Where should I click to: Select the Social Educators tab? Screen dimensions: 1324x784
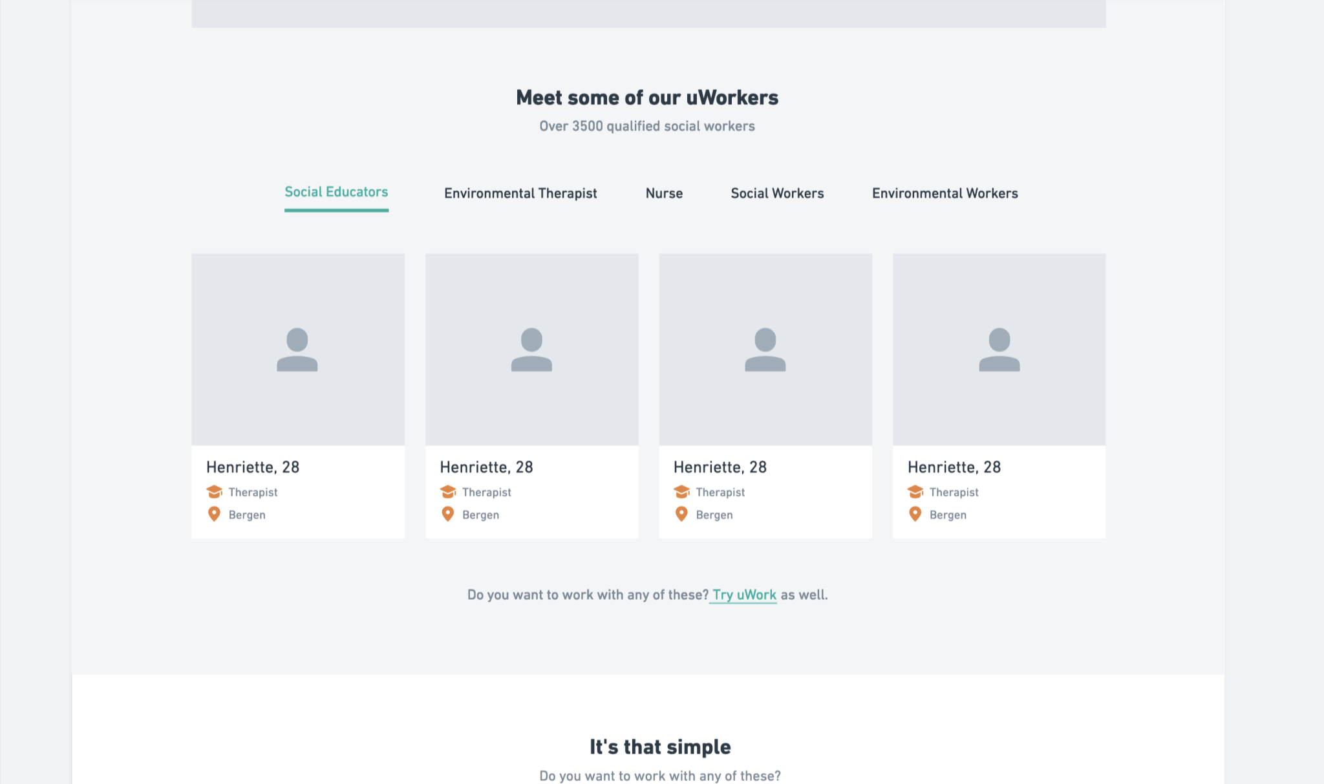(x=336, y=192)
